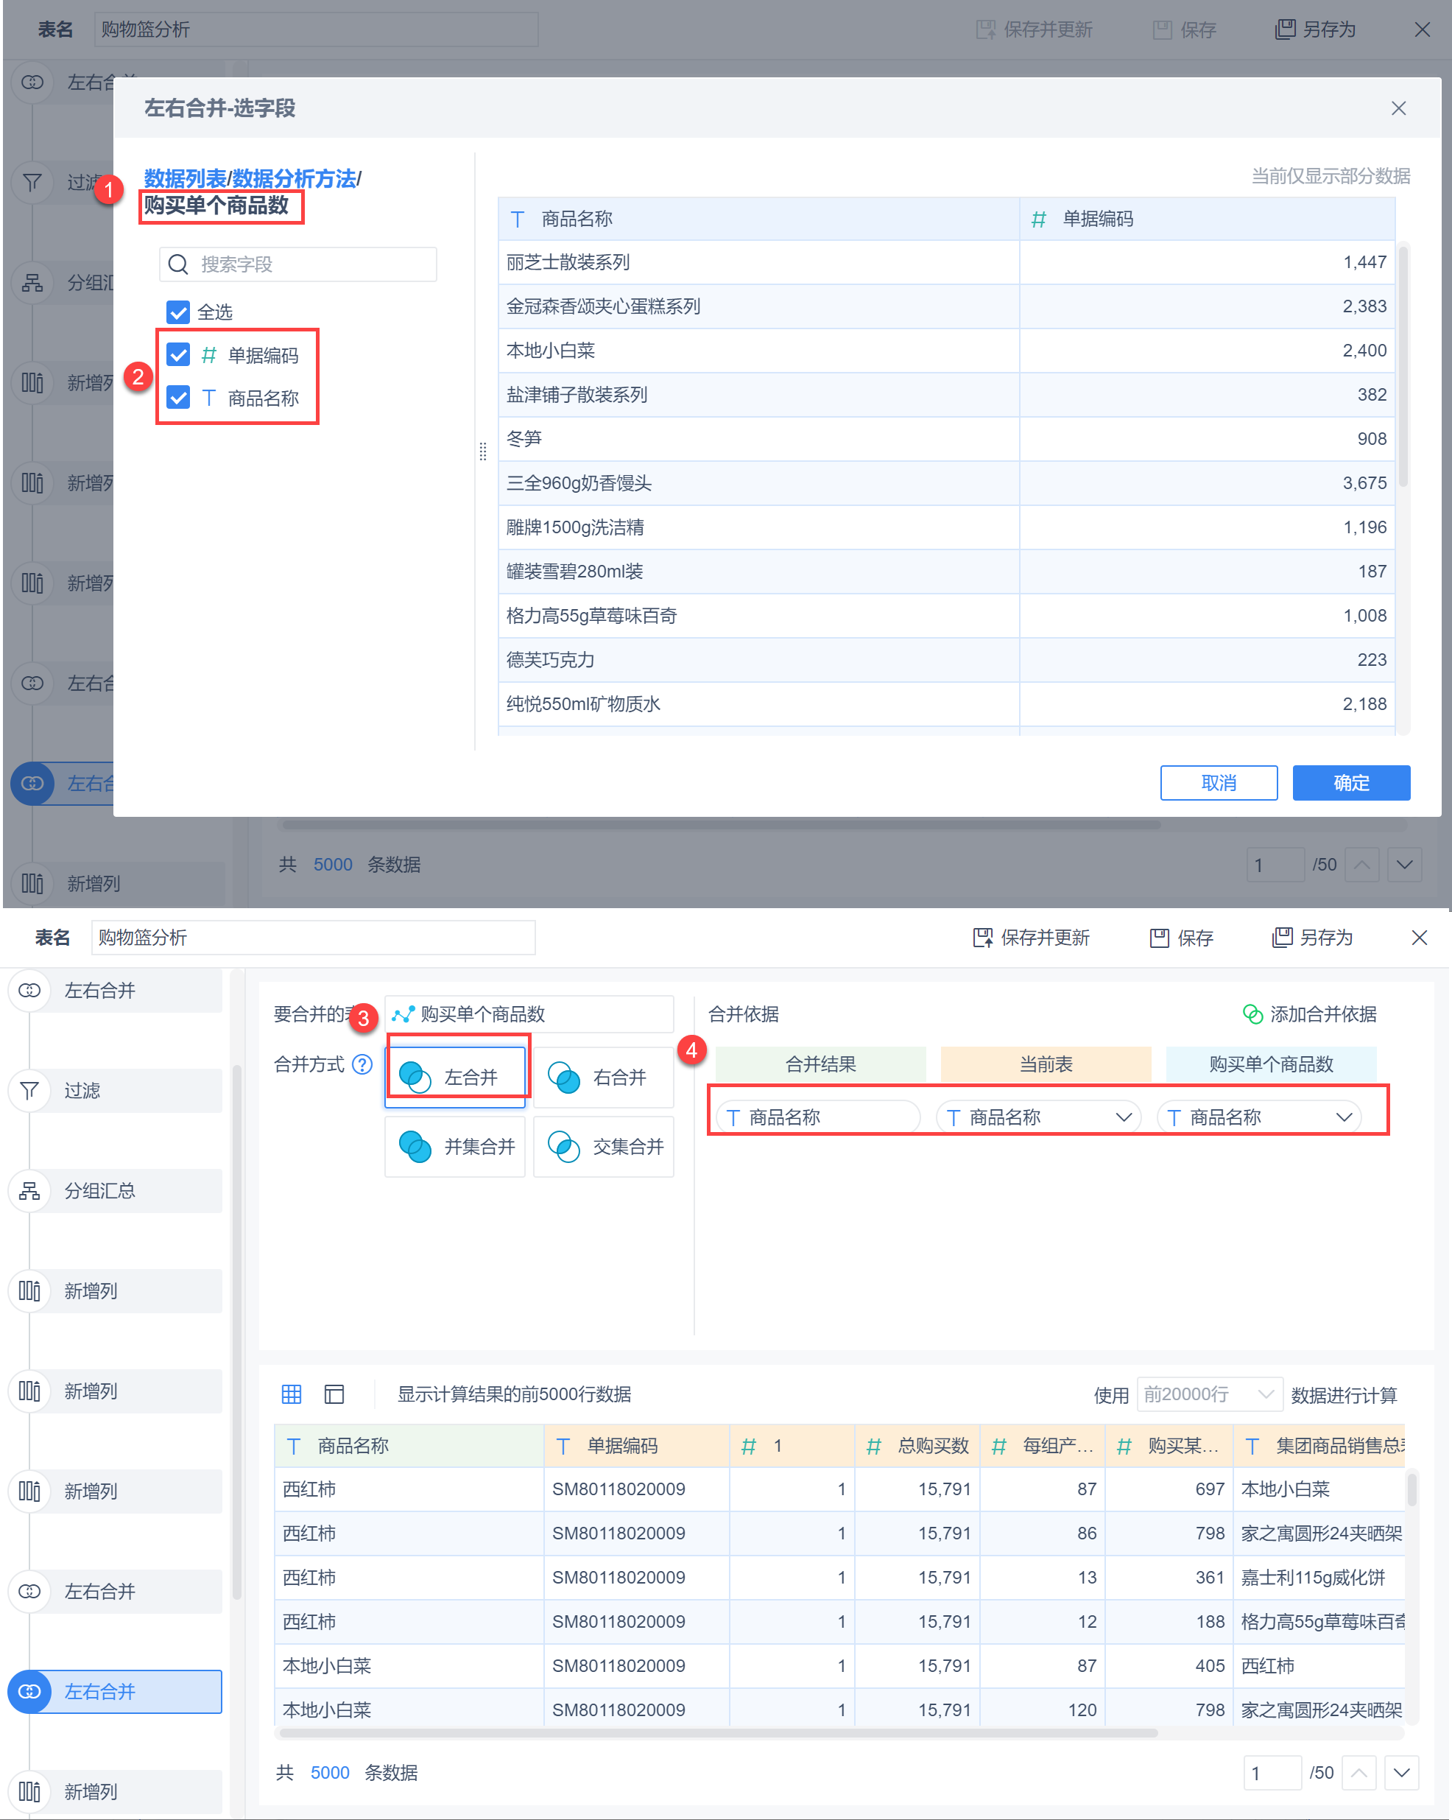The image size is (1452, 1820).
Task: Click the dialog's vertical scrollbar
Action: 1403,364
